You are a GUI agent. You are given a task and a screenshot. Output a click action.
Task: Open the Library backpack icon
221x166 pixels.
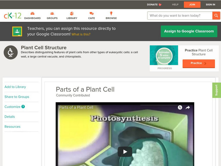(72, 13)
